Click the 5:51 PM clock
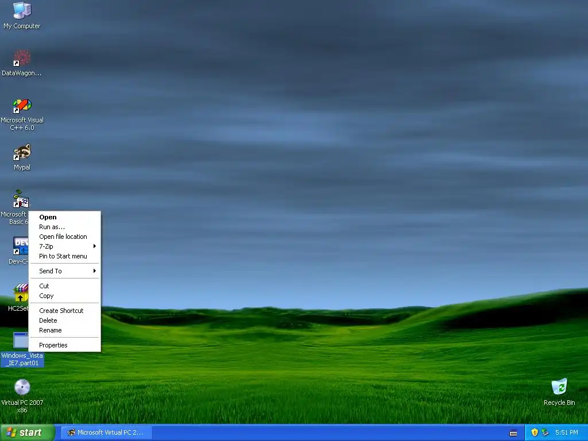Viewport: 588px width, 441px height. (x=567, y=432)
